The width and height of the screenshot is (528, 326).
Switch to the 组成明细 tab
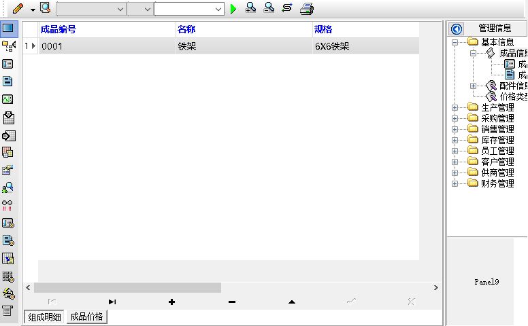[x=44, y=316]
